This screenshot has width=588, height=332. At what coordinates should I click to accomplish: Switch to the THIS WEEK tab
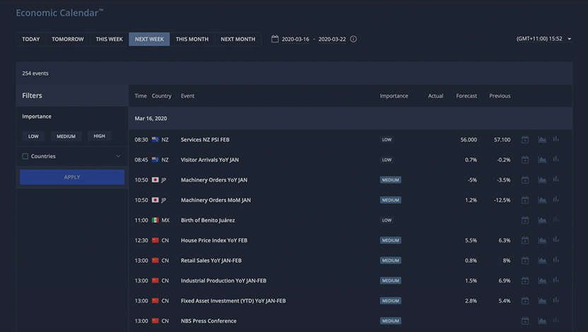coord(109,39)
